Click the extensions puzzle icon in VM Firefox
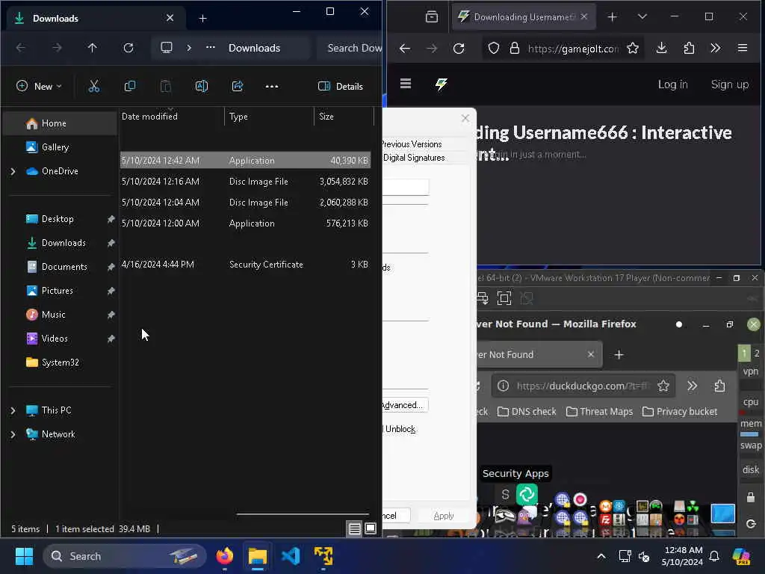 [719, 386]
